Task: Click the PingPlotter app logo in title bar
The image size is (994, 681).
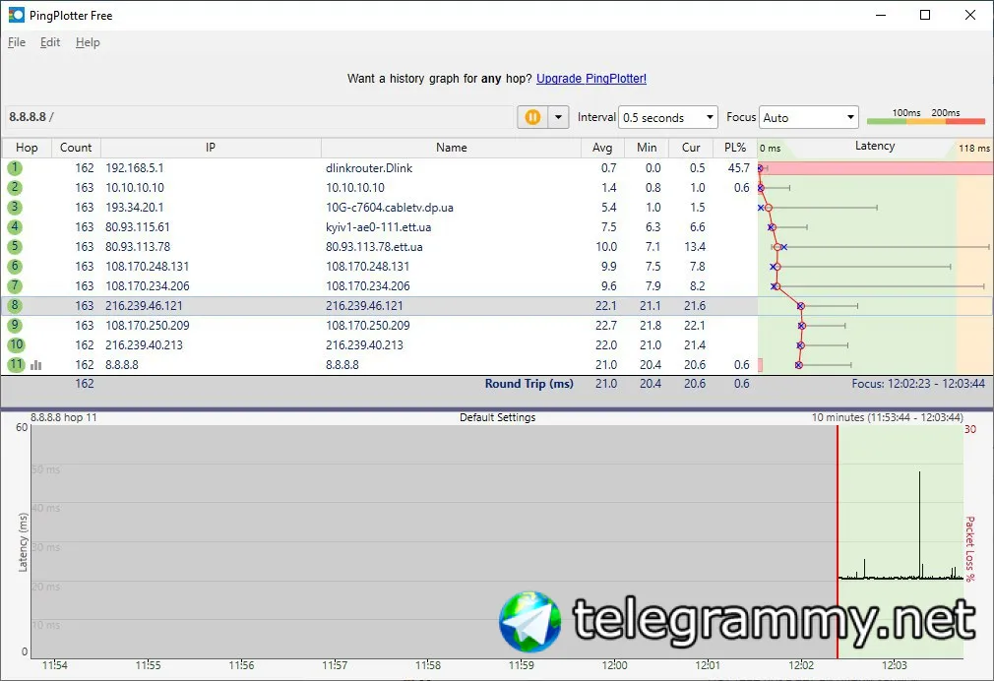Action: [16, 15]
